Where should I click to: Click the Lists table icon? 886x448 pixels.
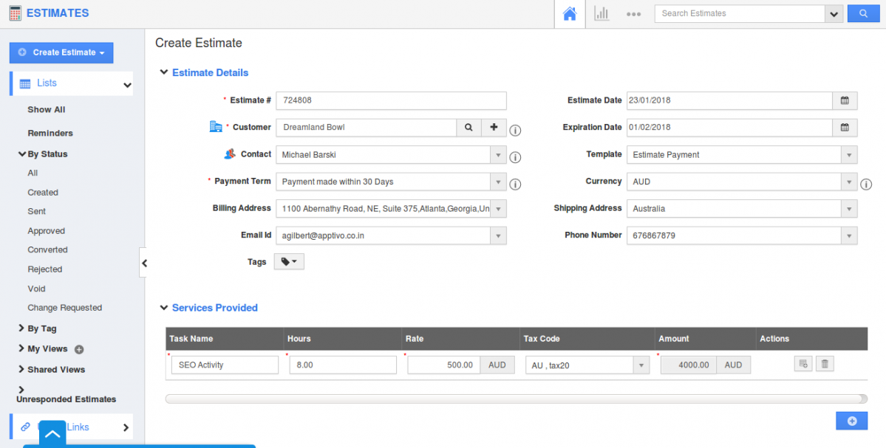25,83
